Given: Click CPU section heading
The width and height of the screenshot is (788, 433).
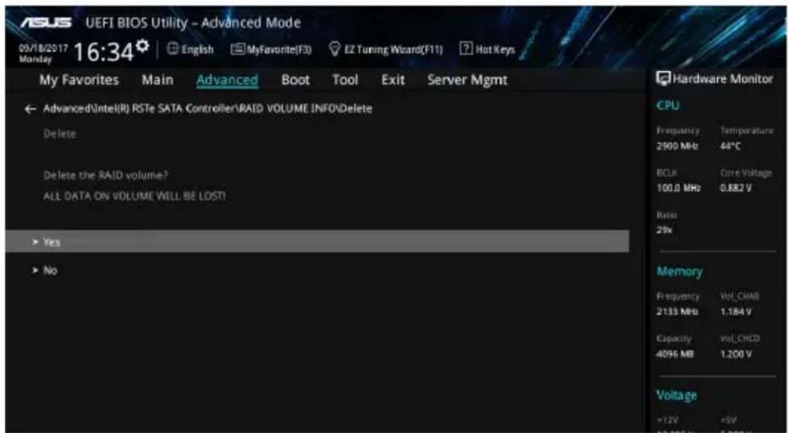Looking at the screenshot, I should coord(668,106).
